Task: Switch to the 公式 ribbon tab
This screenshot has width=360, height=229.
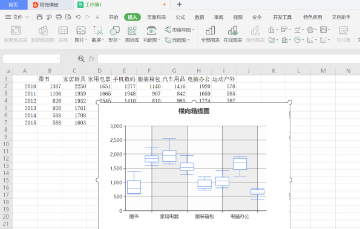Action: (x=180, y=17)
